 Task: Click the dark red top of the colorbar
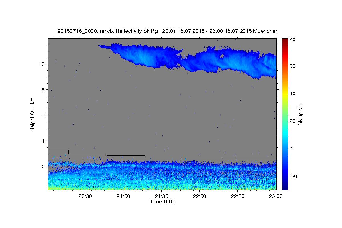click(x=285, y=41)
